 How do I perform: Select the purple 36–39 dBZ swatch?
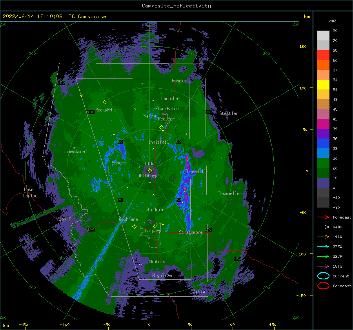click(323, 134)
